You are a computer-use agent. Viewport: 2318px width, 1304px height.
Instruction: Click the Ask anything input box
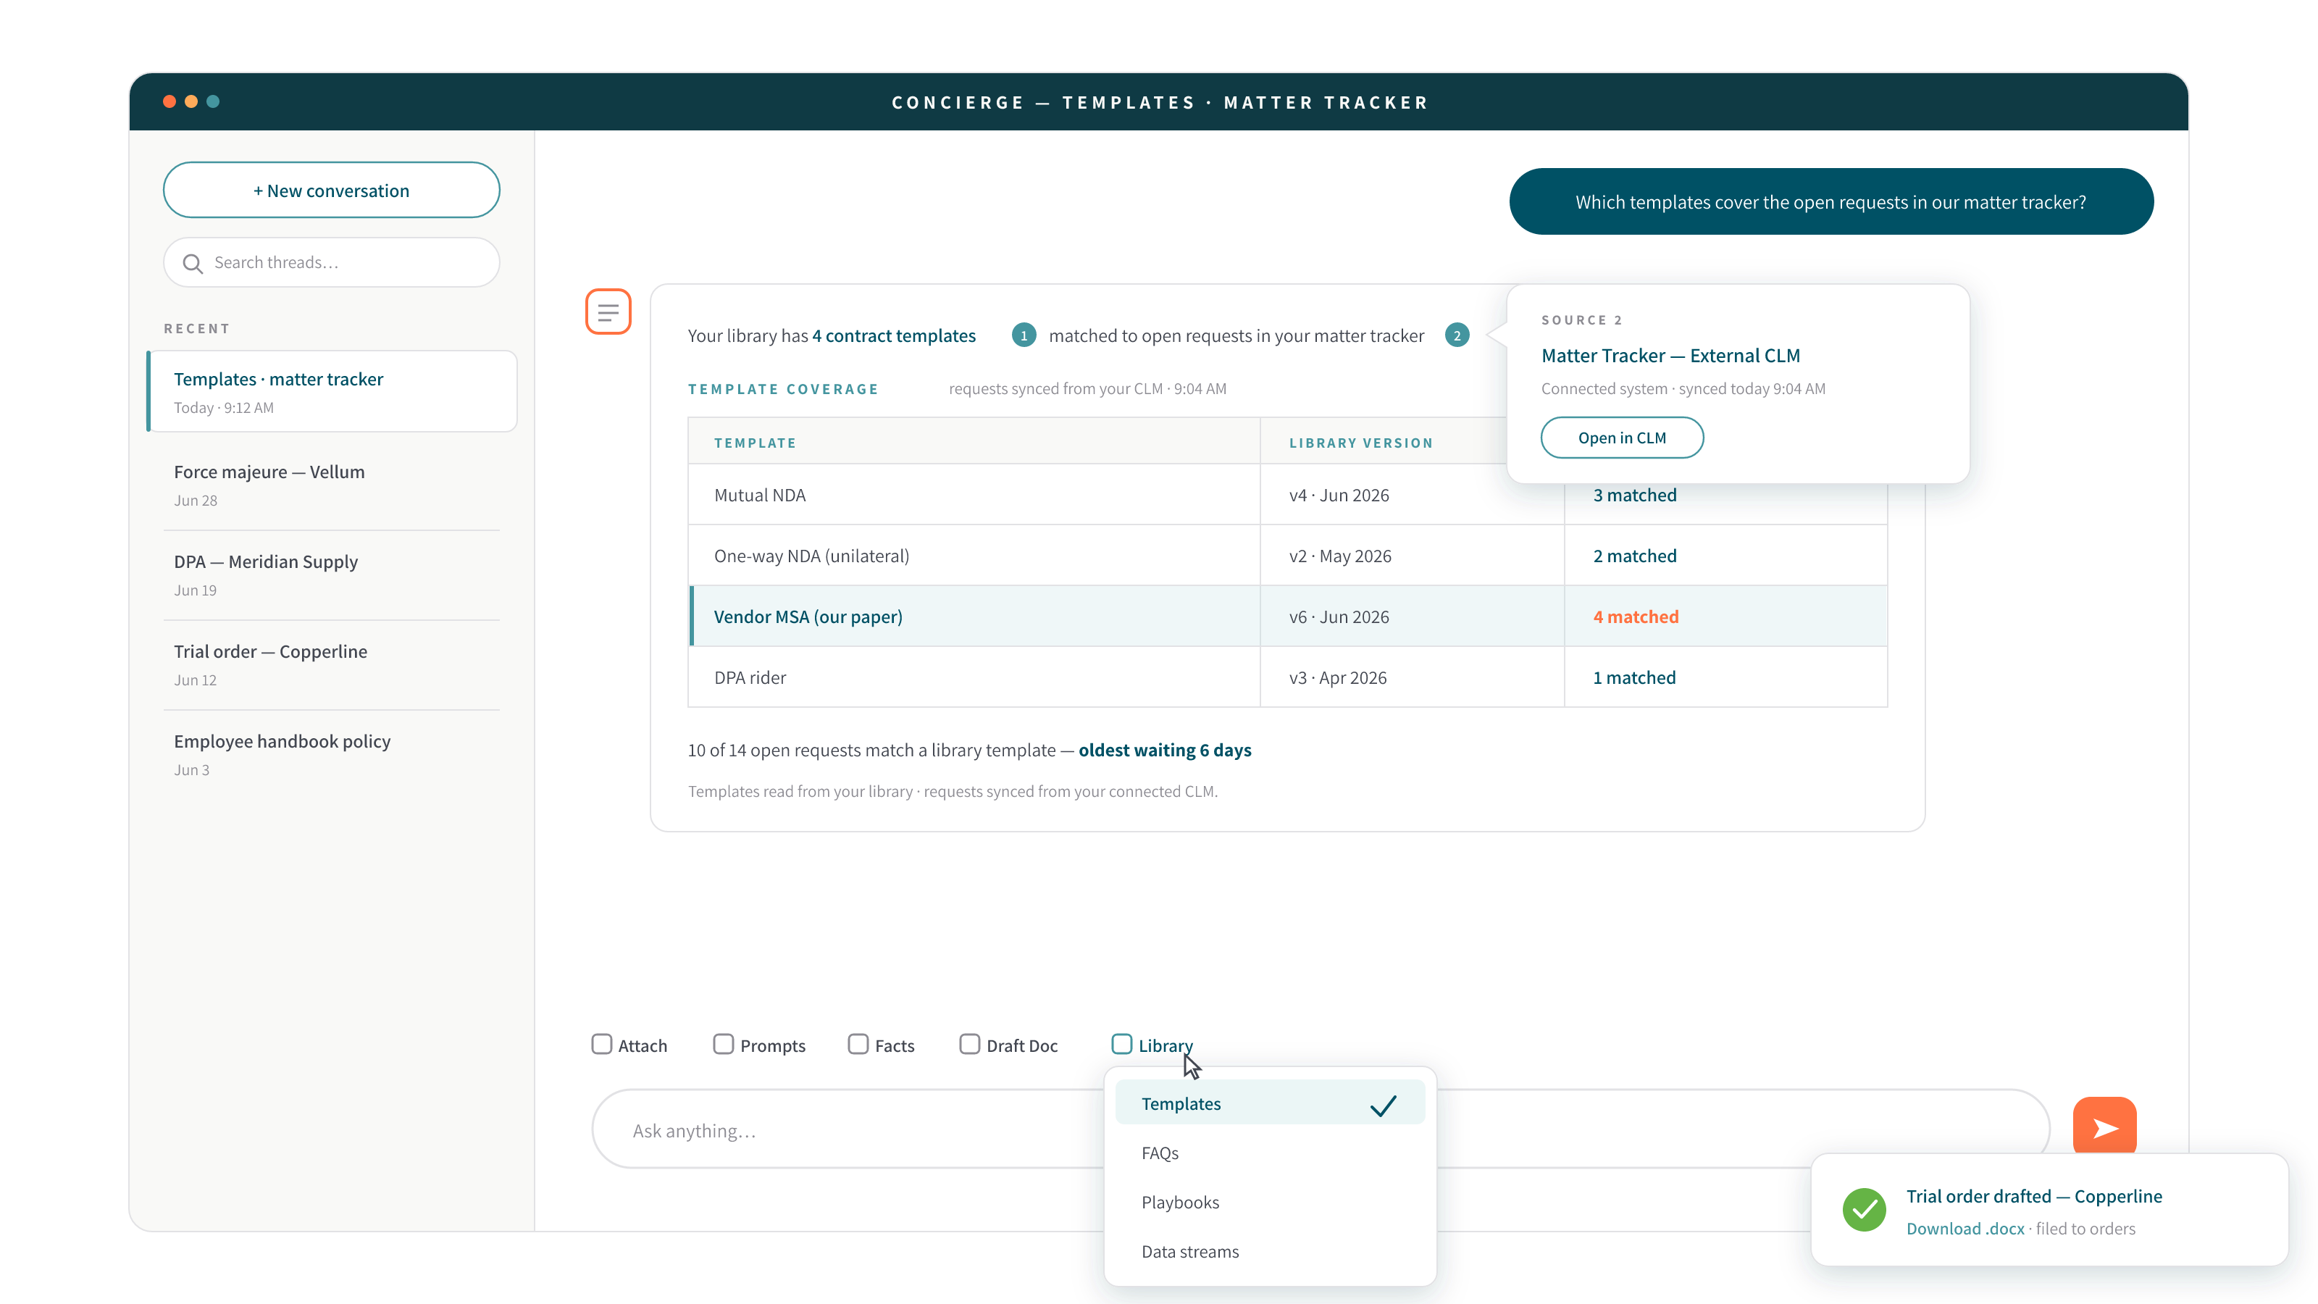pos(1320,1129)
